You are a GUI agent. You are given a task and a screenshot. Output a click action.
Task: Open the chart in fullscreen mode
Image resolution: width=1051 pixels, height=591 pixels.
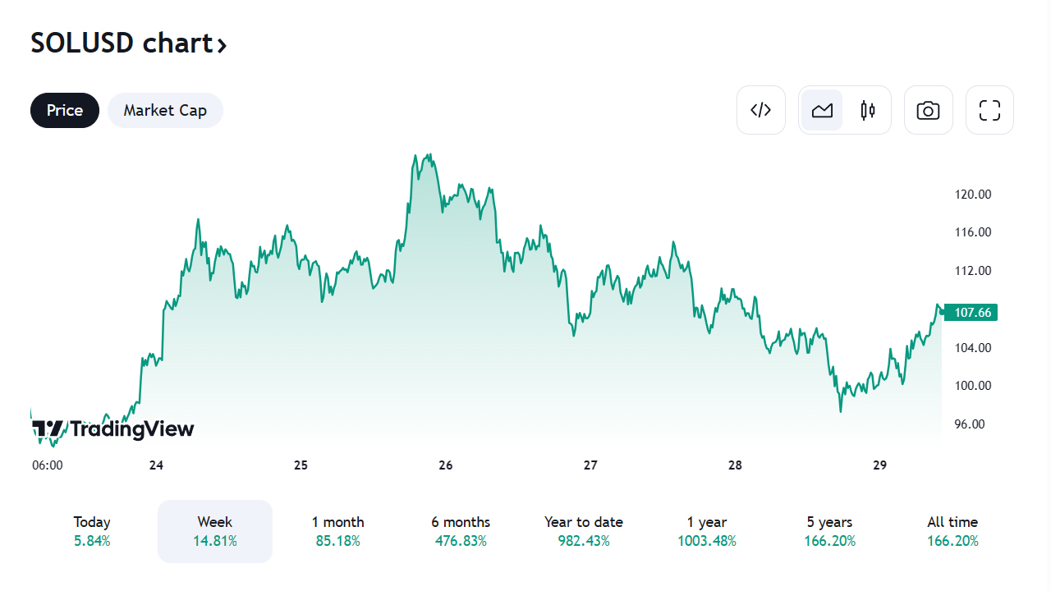989,110
